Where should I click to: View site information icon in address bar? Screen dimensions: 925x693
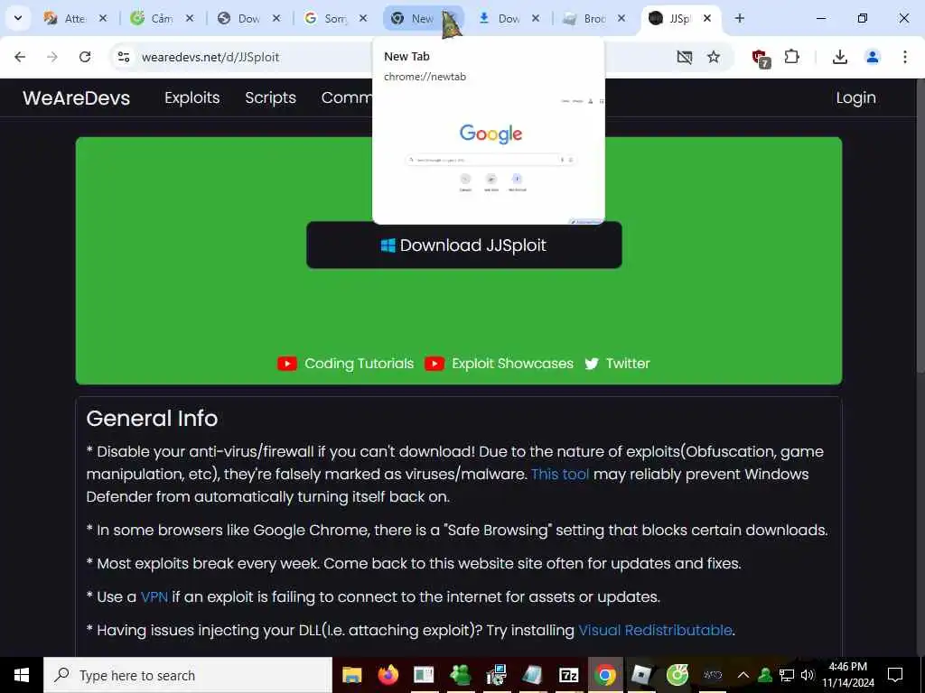(x=123, y=57)
